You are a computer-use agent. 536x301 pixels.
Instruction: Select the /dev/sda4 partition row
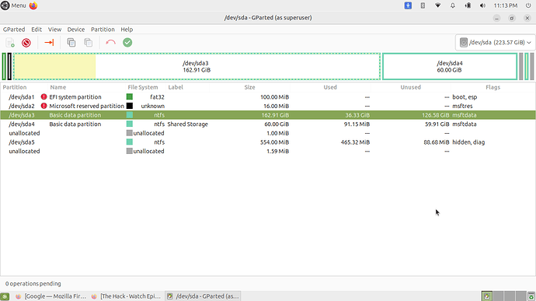pos(268,124)
